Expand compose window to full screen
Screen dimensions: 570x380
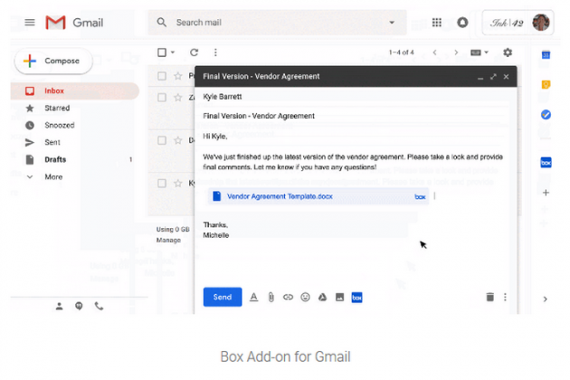(x=493, y=77)
